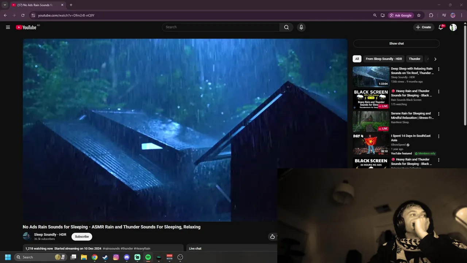Open the #HeavyRain hashtag link

point(142,248)
